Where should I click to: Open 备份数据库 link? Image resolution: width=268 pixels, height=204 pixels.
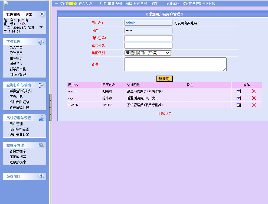(18, 151)
